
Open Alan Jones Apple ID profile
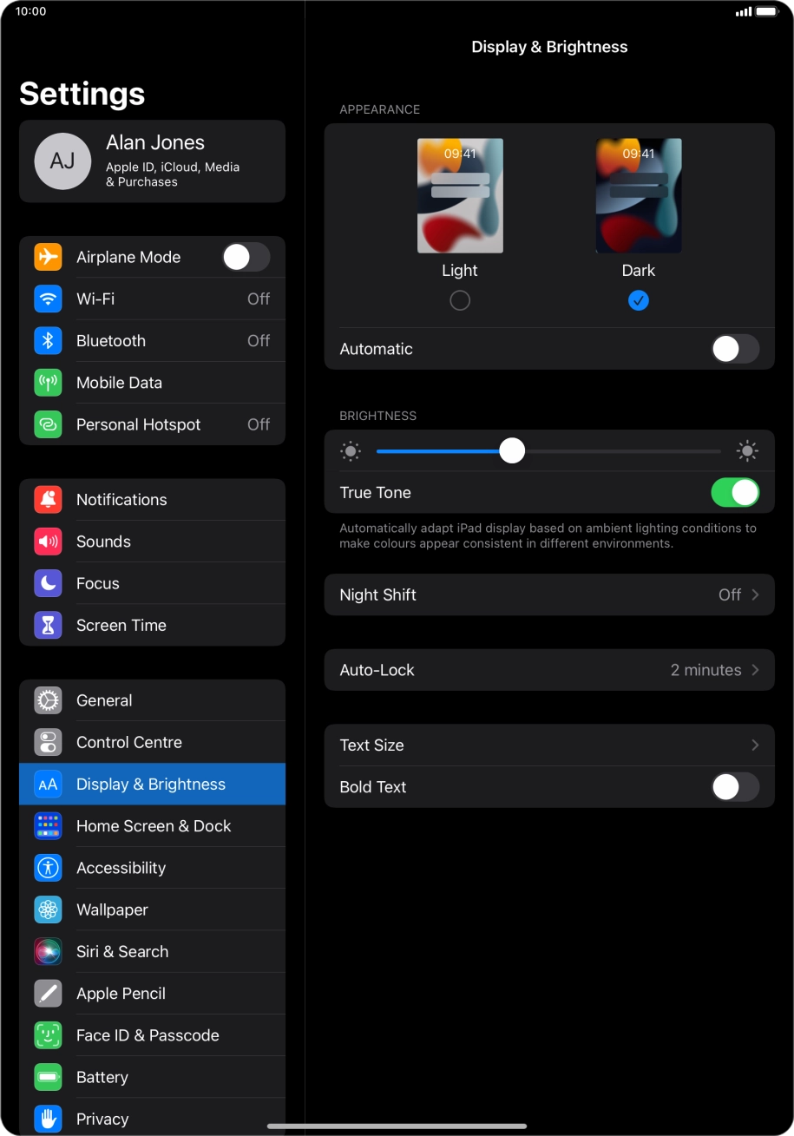click(152, 161)
